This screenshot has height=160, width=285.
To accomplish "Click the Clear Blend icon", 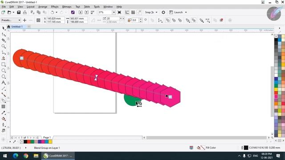I will 221,20.
